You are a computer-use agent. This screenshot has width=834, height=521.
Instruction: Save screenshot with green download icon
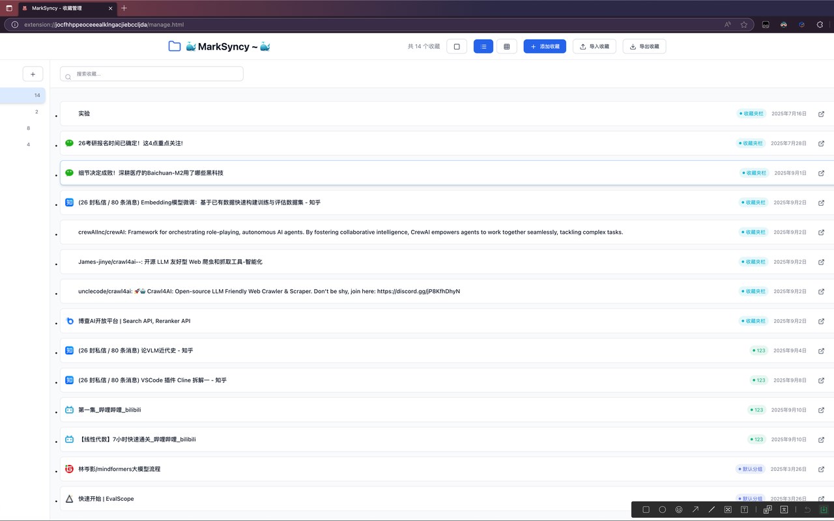[x=824, y=510]
